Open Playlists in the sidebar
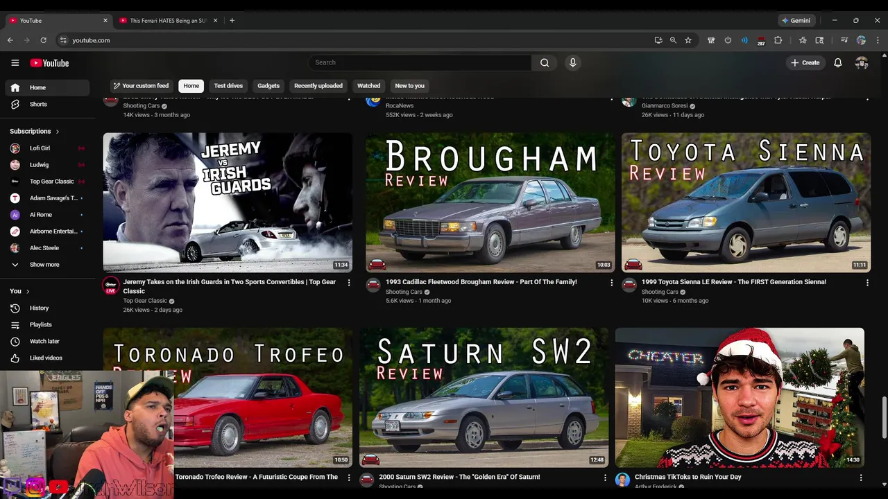Image resolution: width=888 pixels, height=499 pixels. pos(47,324)
